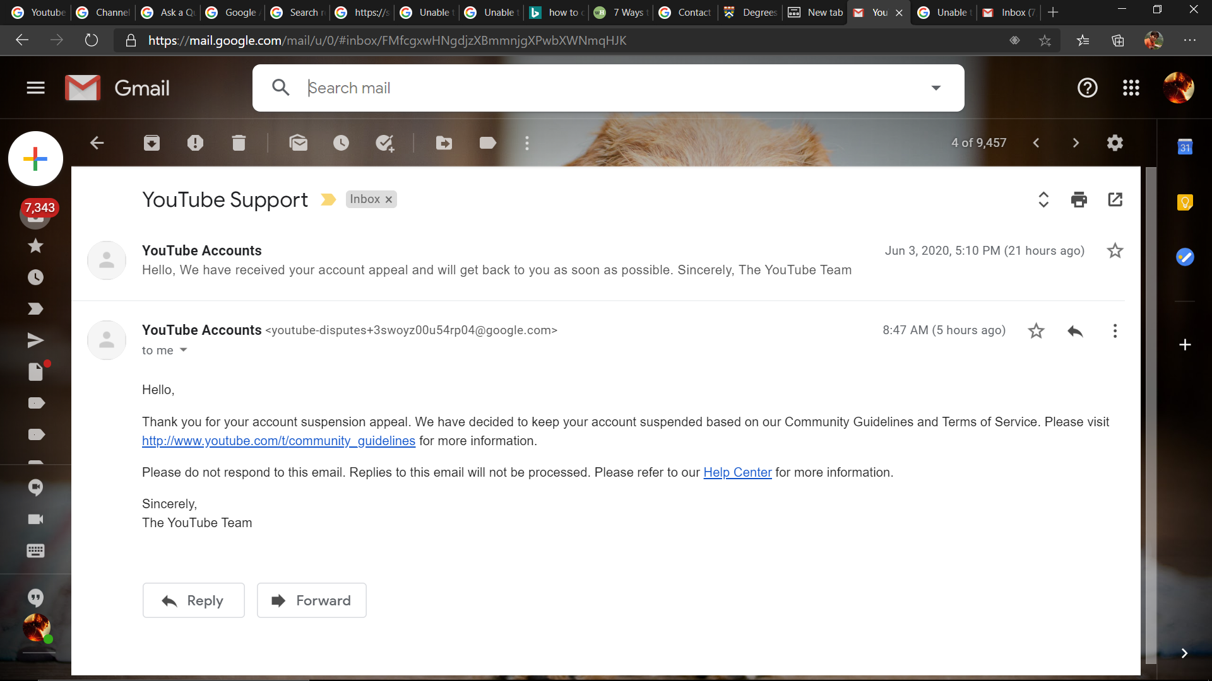Archive this email conversation
The width and height of the screenshot is (1212, 681).
point(151,143)
